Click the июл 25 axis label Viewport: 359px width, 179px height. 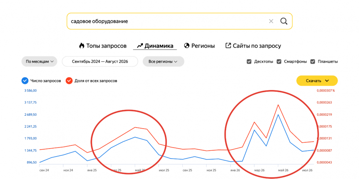(164, 170)
